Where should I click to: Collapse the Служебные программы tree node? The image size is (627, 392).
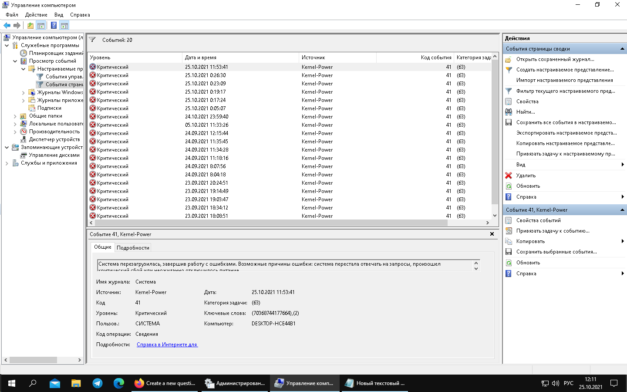(x=7, y=45)
